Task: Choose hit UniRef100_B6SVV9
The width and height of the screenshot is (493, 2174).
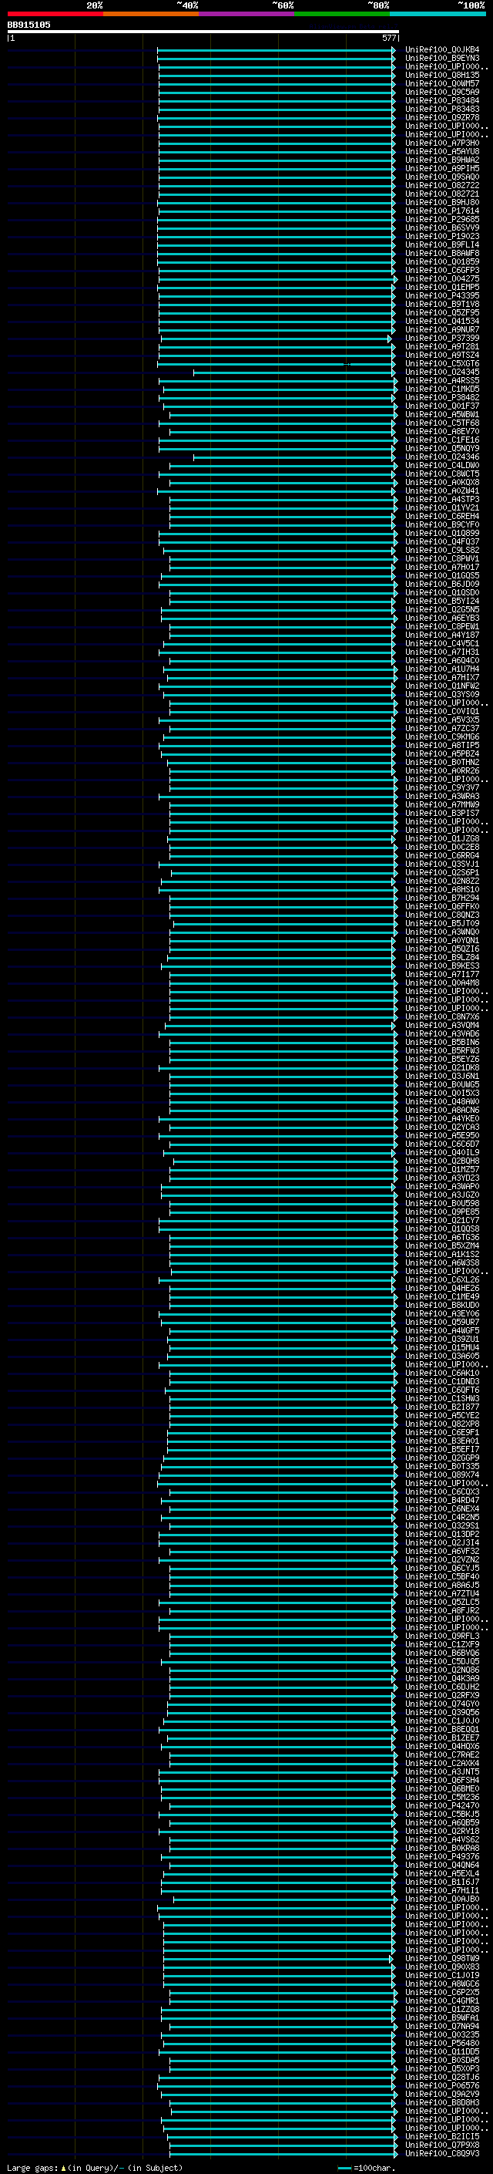Action: [442, 228]
